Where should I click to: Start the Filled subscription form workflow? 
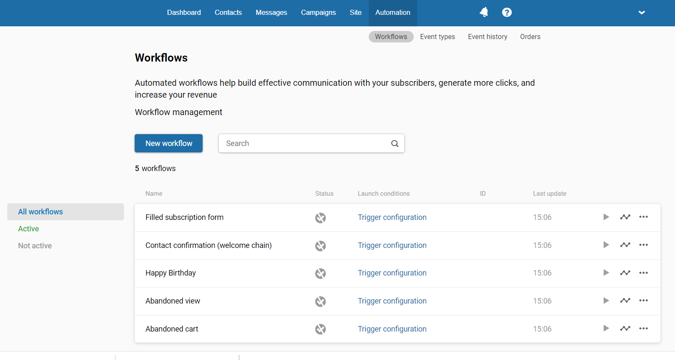(606, 217)
